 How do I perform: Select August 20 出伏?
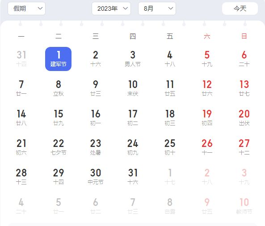point(244,118)
